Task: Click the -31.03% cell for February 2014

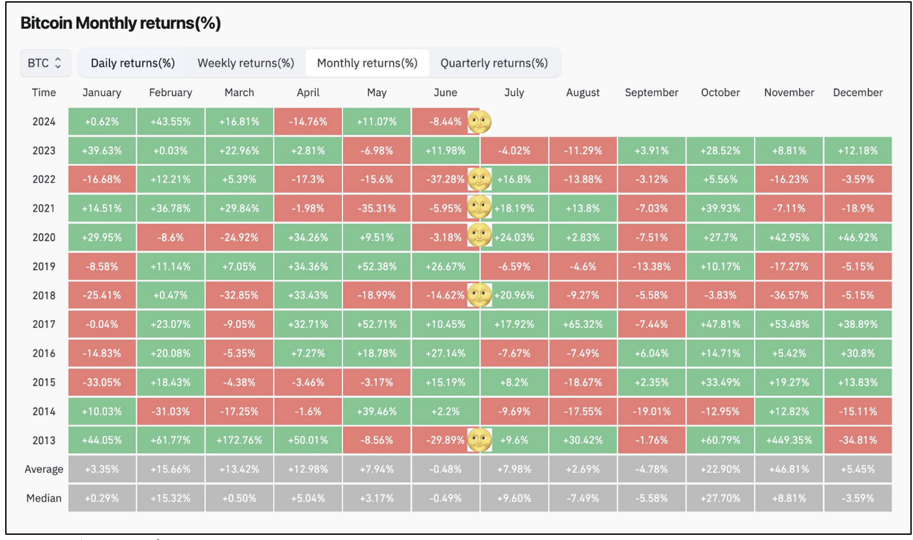Action: pos(171,412)
